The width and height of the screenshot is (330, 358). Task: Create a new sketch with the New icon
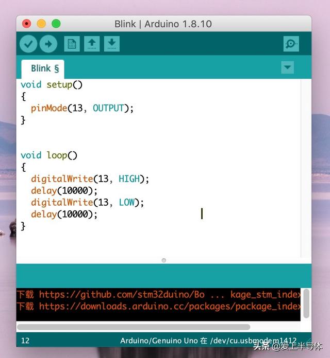(x=72, y=44)
